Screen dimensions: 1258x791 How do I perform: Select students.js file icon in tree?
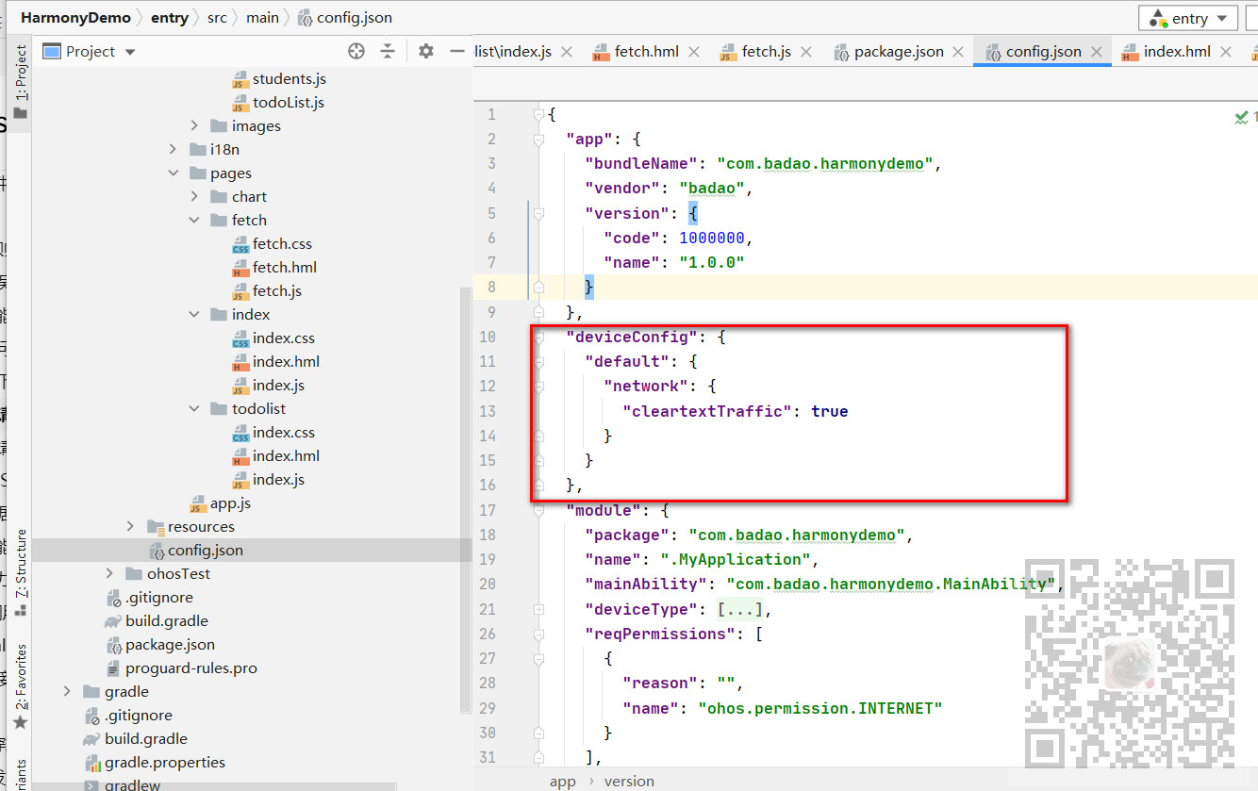click(240, 79)
